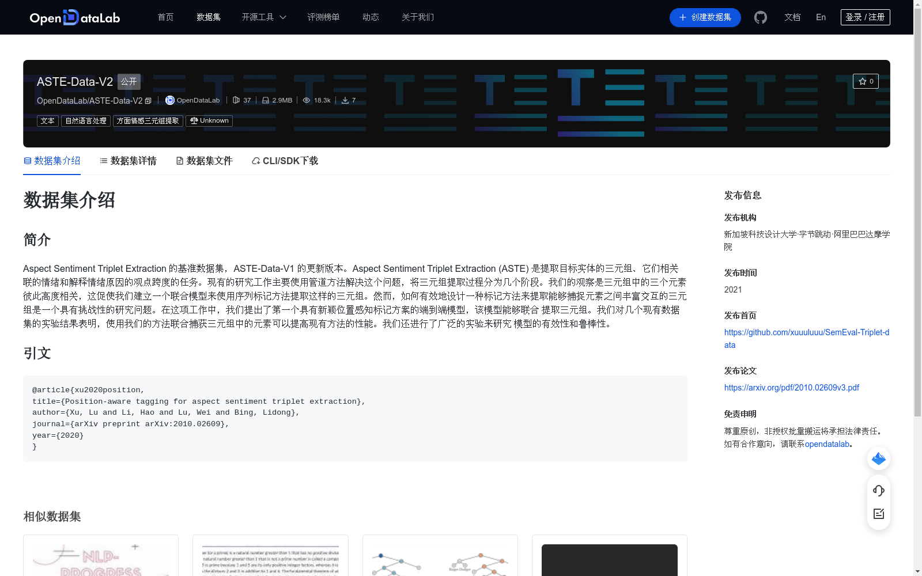
Task: Star the ASTE-Data-V2 dataset
Action: [866, 81]
